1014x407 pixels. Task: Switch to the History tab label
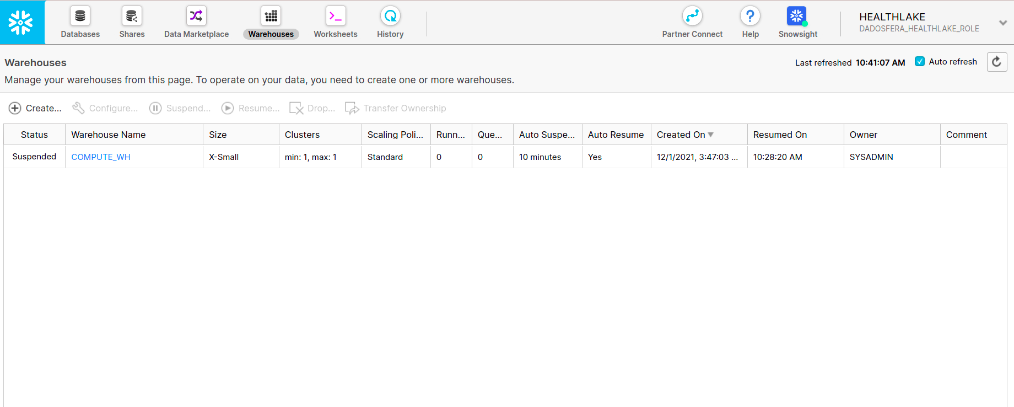pyautogui.click(x=390, y=34)
